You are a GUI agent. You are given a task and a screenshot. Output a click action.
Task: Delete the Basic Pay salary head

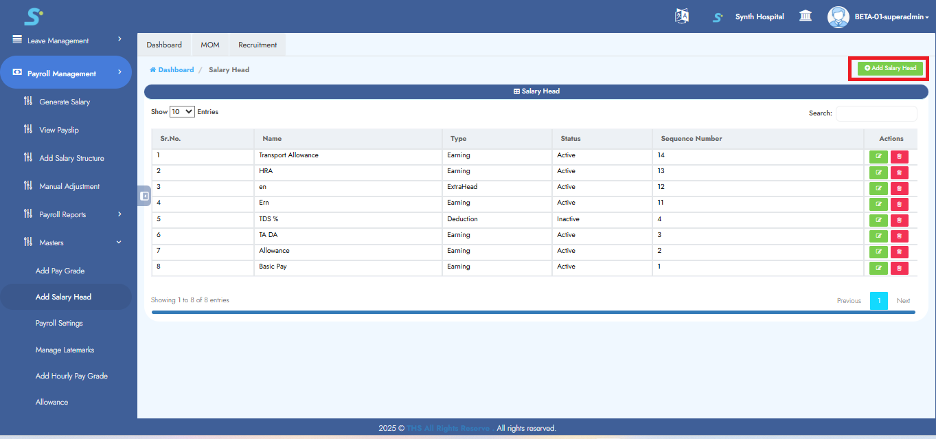899,268
